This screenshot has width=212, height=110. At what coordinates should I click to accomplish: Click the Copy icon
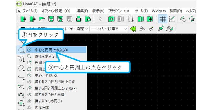141,19
